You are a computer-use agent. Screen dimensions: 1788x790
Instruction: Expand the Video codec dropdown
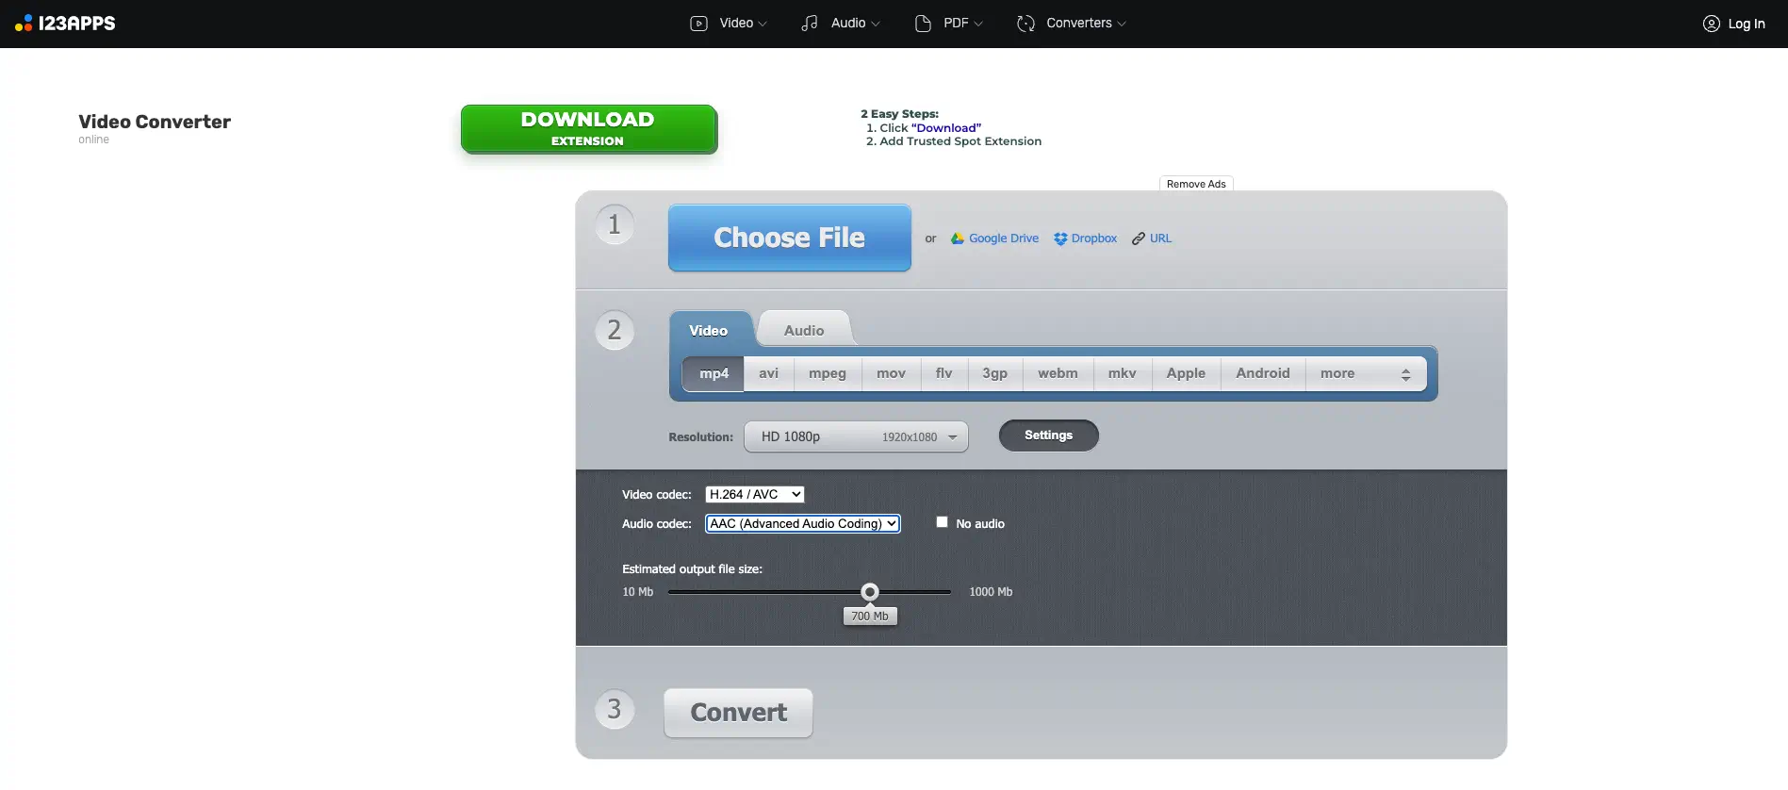[x=754, y=494]
